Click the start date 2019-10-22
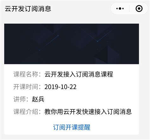150x140 pixels. [x=60, y=87]
